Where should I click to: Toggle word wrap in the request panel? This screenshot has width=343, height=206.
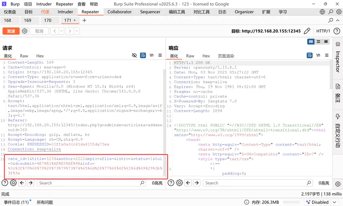[x=143, y=56]
